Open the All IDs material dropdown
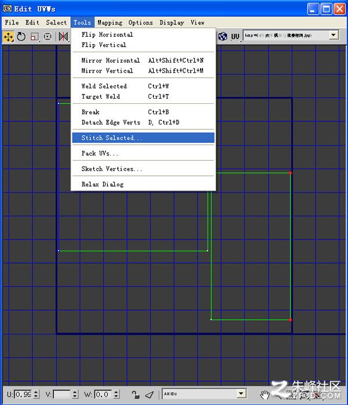The height and width of the screenshot is (405, 348). click(x=241, y=393)
